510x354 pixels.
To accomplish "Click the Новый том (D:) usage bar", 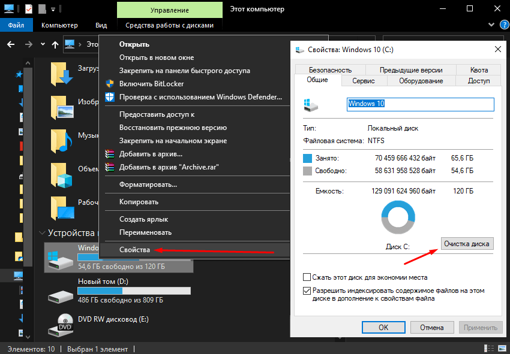I will pos(134,291).
